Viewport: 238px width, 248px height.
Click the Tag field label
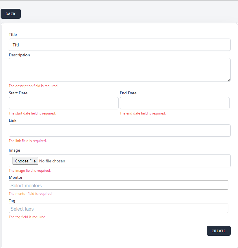pyautogui.click(x=12, y=201)
